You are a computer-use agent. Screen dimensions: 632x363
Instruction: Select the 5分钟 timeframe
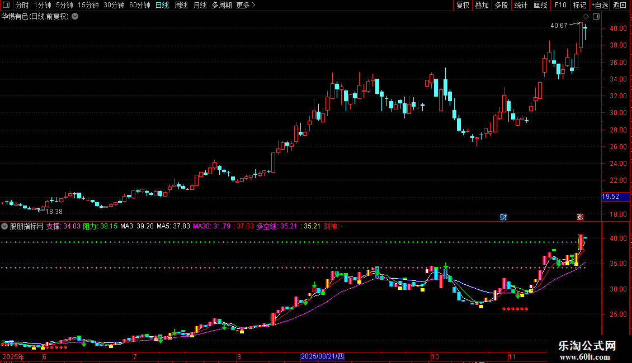[x=64, y=5]
